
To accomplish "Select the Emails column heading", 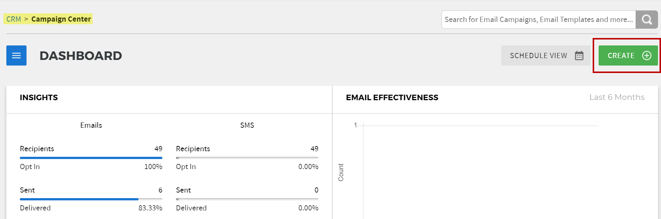I will tap(91, 125).
